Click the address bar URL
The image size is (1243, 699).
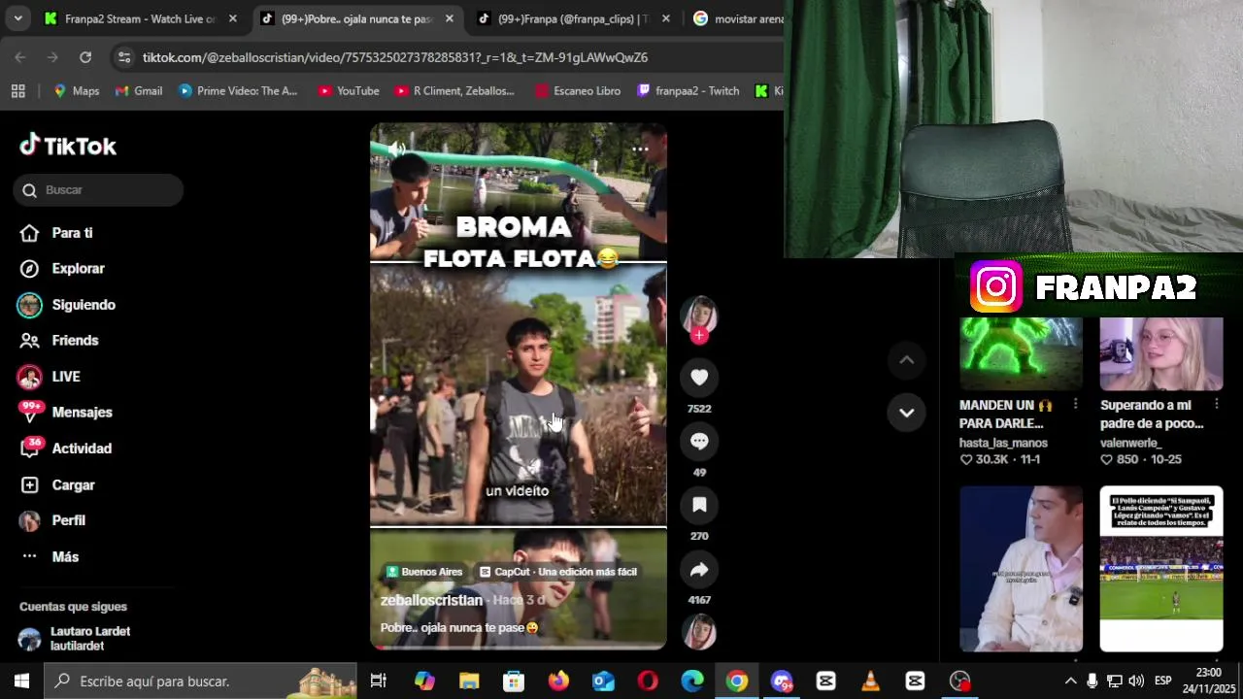coord(394,57)
